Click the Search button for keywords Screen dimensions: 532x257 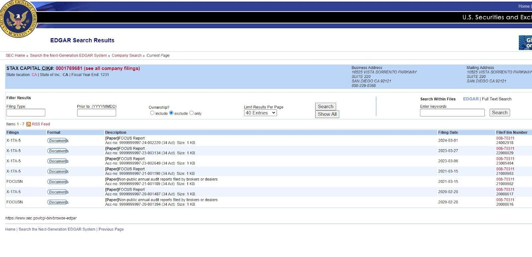500,113
